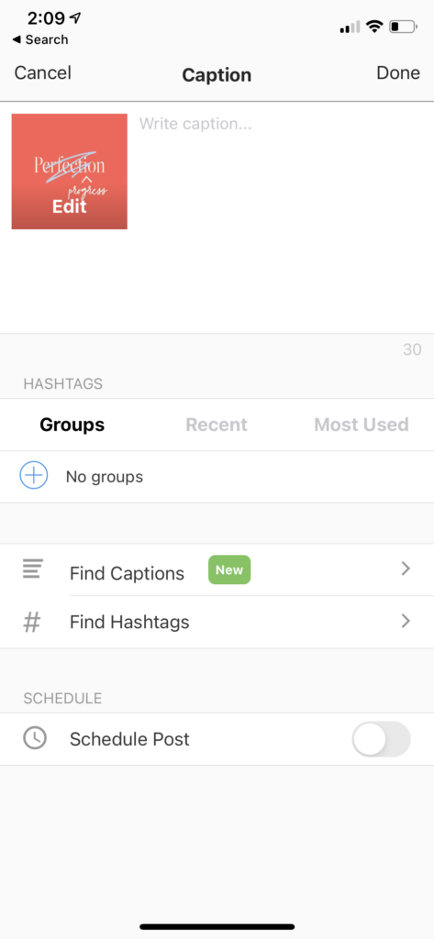434x939 pixels.
Task: Open Find Hashtags via its chevron
Action: click(406, 621)
